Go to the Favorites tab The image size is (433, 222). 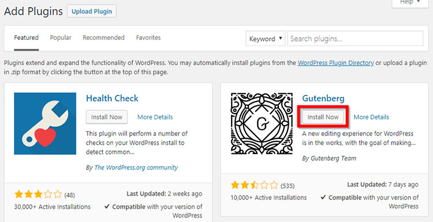click(148, 37)
